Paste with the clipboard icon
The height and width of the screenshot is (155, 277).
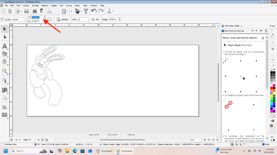(64, 11)
